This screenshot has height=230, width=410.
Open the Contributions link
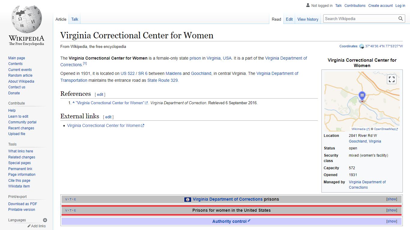click(355, 6)
